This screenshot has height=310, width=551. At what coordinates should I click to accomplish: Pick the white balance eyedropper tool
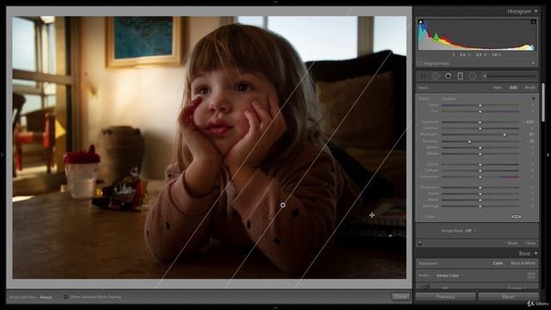click(426, 287)
